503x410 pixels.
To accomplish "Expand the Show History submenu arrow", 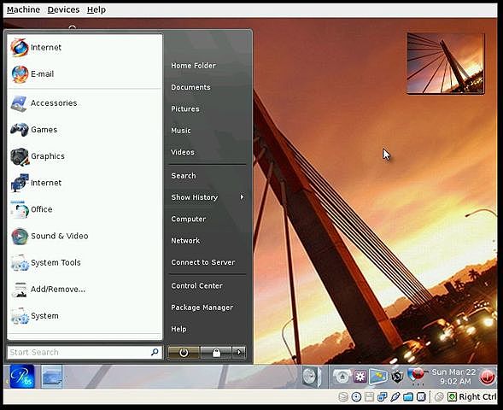I will (x=242, y=197).
